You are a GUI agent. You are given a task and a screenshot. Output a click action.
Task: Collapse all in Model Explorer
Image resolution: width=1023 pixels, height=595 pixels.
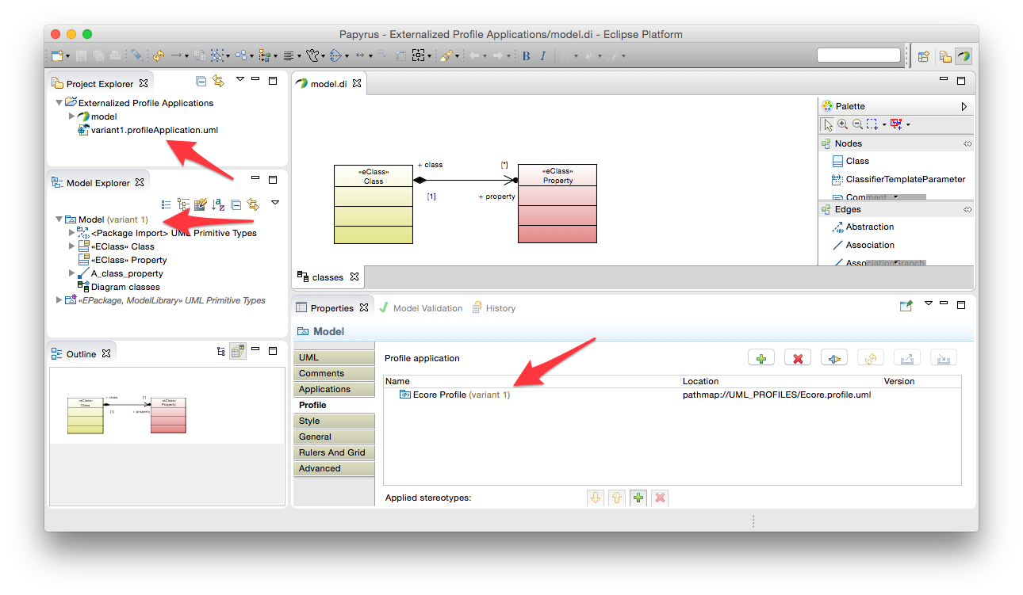[x=236, y=204]
